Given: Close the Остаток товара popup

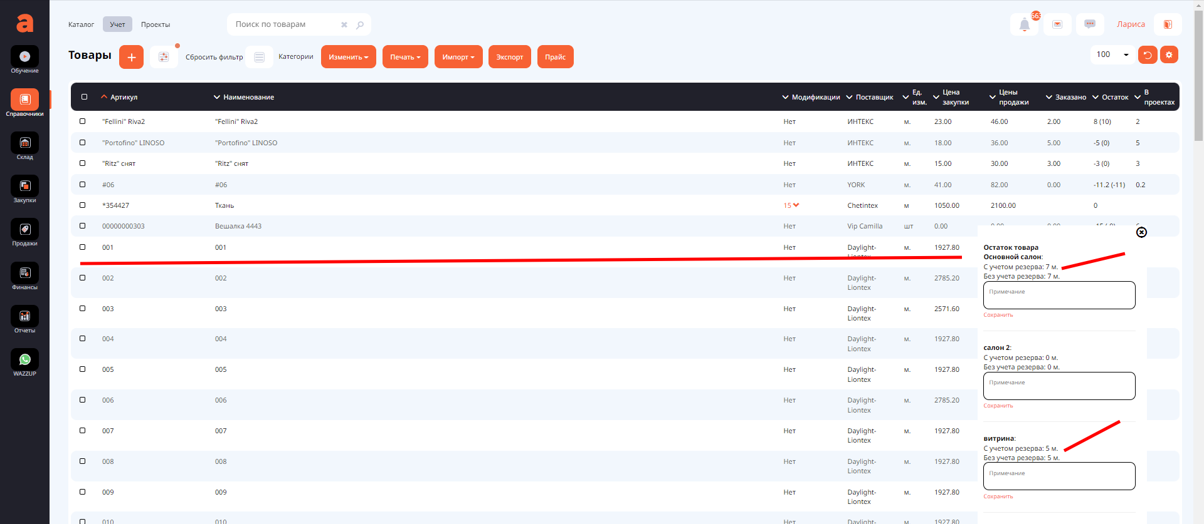Looking at the screenshot, I should (x=1141, y=232).
